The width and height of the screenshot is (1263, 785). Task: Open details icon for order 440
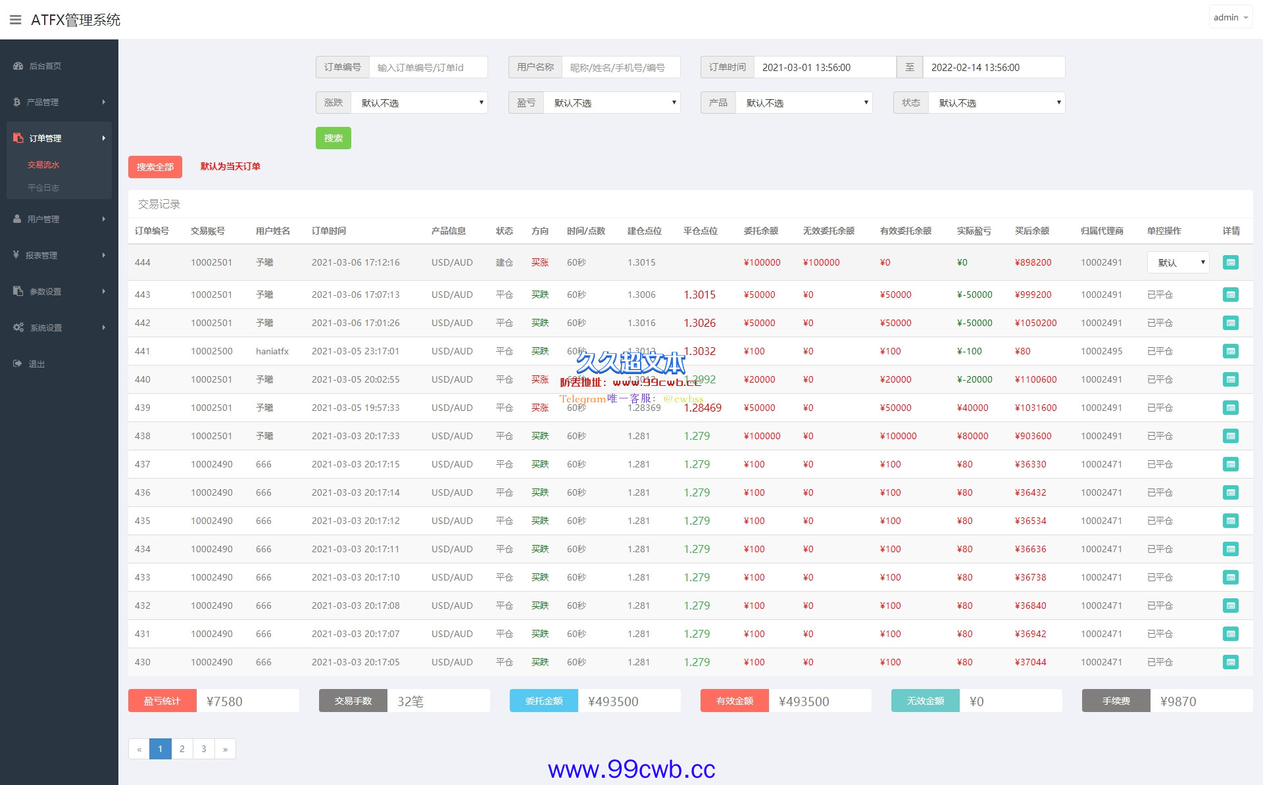coord(1230,379)
